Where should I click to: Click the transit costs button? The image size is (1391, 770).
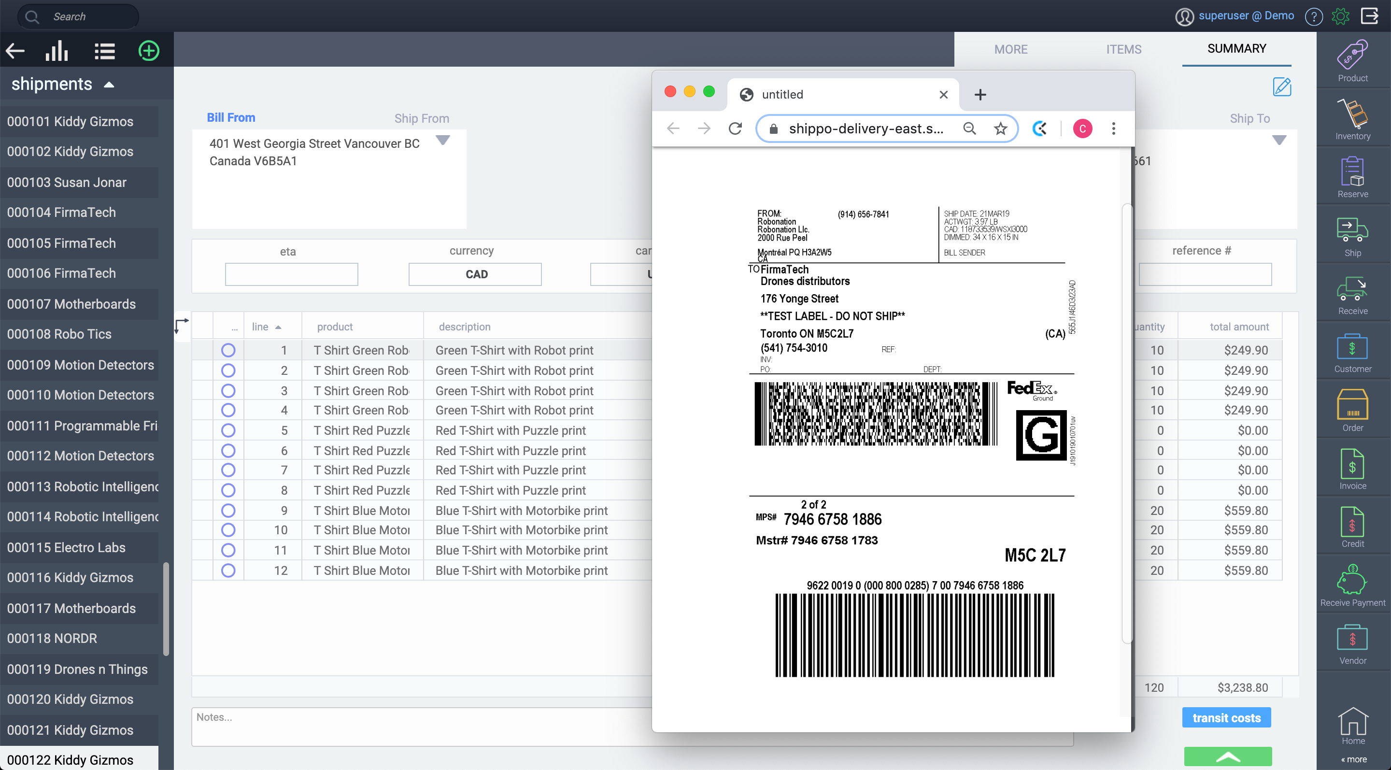coord(1226,718)
